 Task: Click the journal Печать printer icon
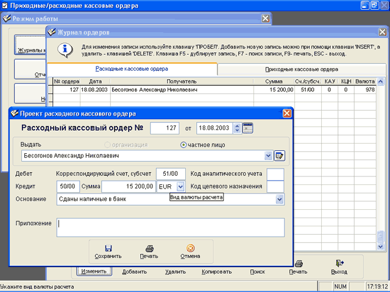pos(298,263)
